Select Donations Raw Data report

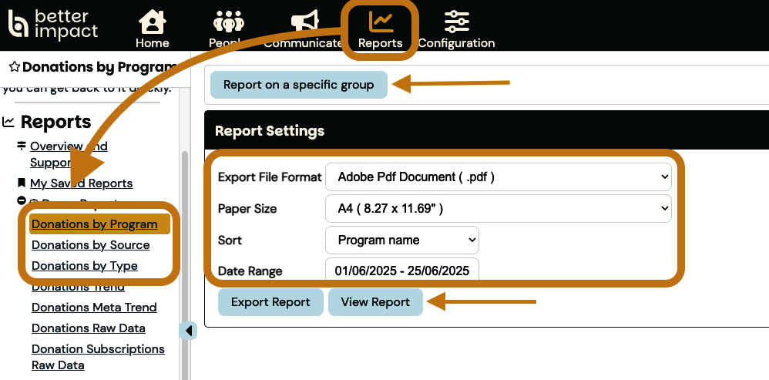(88, 328)
